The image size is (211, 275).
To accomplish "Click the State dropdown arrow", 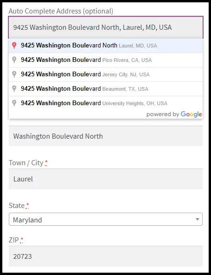I will [x=197, y=219].
